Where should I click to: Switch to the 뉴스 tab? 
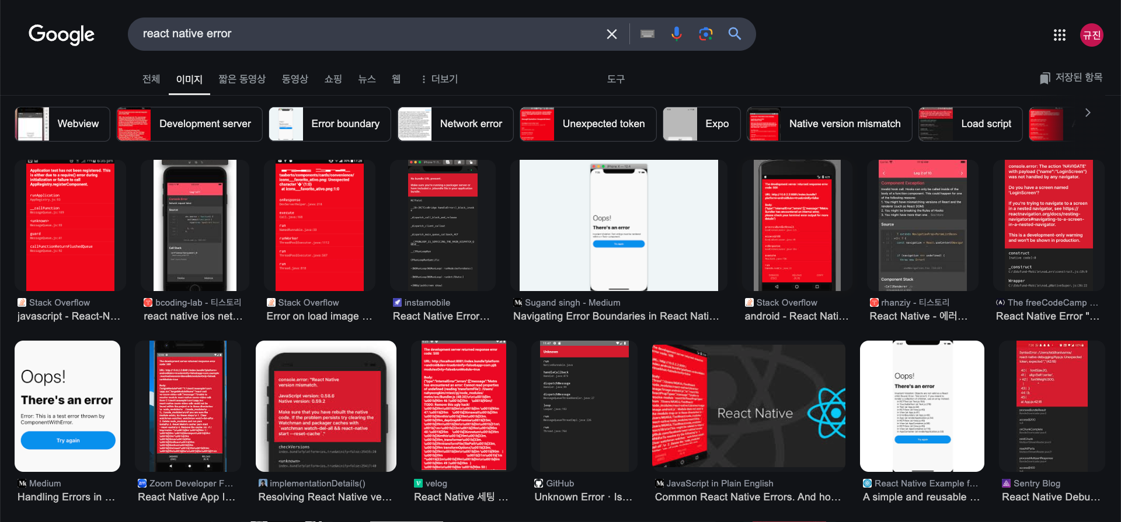pyautogui.click(x=367, y=79)
